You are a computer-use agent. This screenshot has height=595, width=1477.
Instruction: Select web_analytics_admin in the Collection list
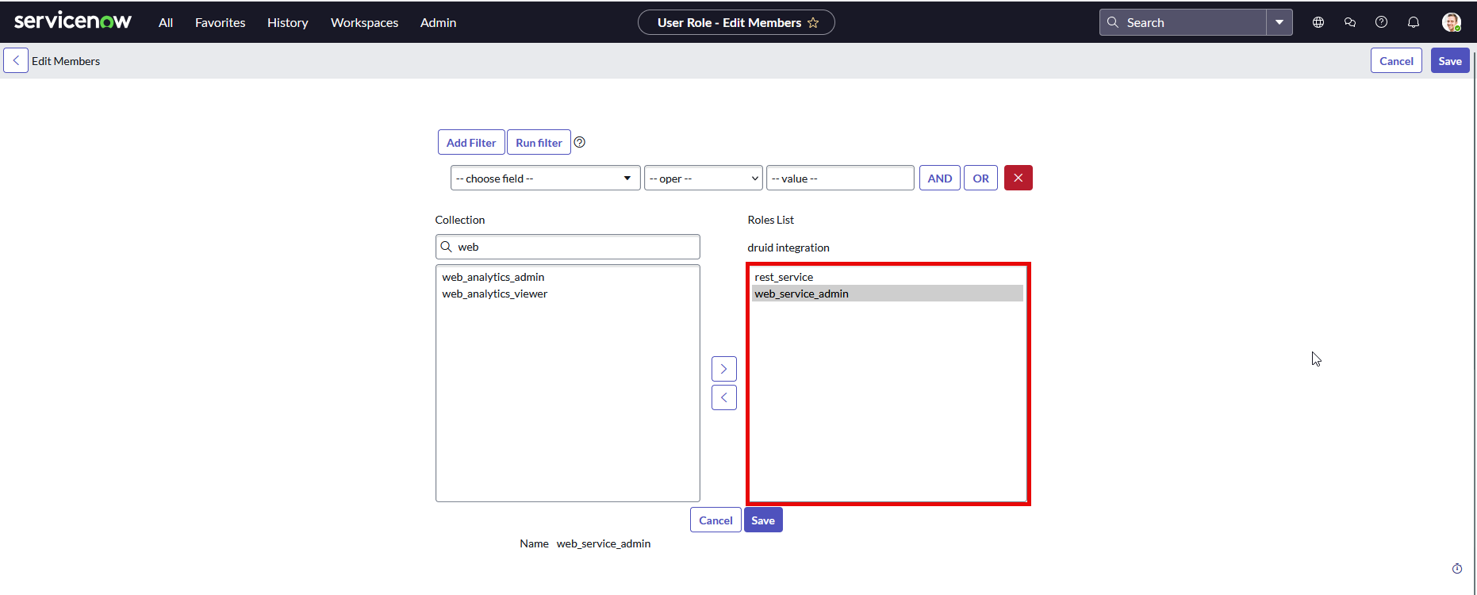(x=493, y=277)
